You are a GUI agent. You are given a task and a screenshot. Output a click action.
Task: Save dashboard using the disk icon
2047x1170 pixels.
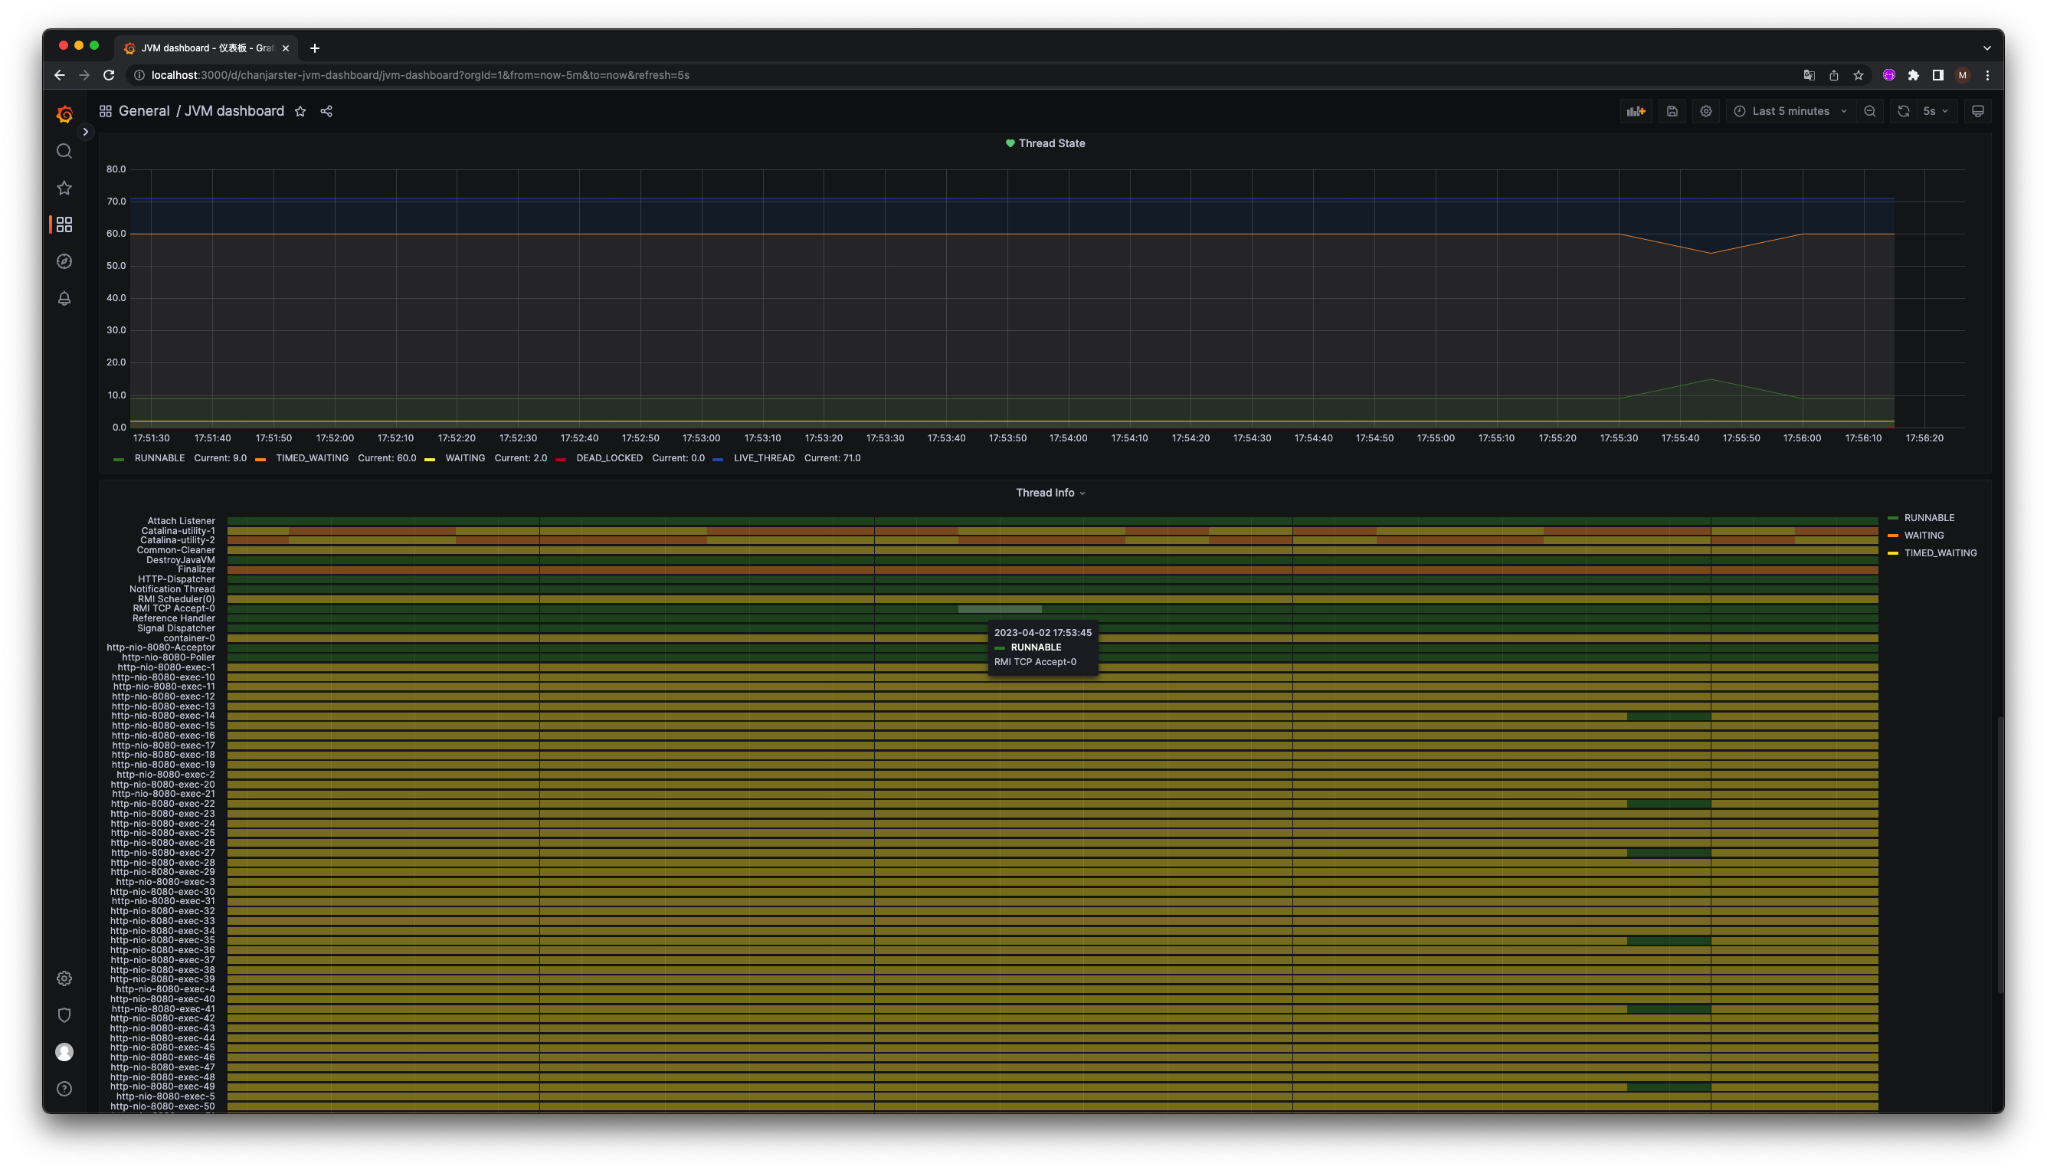pos(1672,111)
